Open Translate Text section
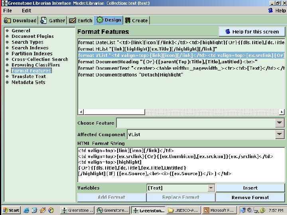 29,76
